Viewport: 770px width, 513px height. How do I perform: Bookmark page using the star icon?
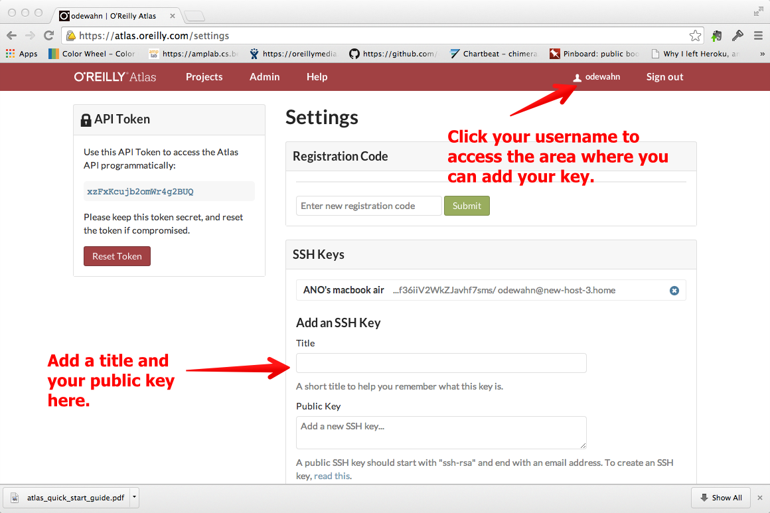695,35
